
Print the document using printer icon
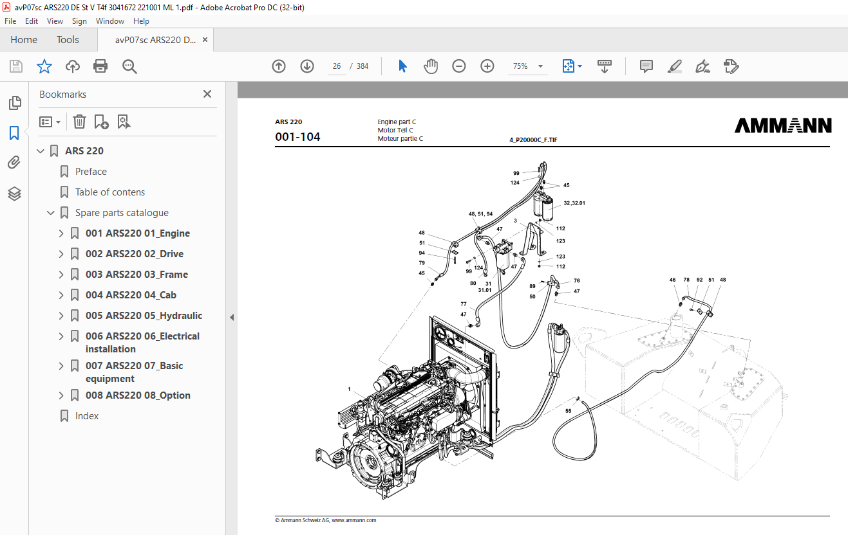(100, 66)
